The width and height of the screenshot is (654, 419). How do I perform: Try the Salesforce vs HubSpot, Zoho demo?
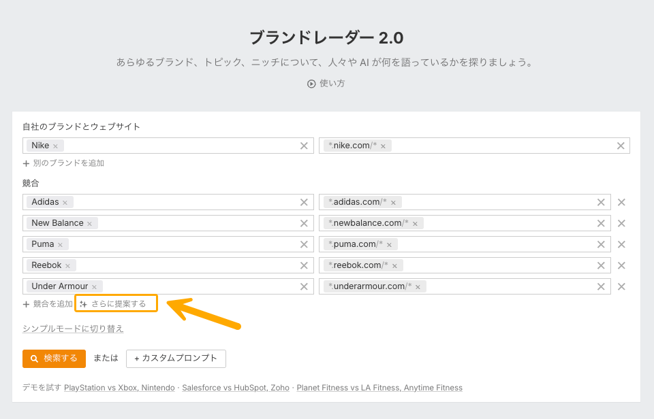tap(236, 388)
